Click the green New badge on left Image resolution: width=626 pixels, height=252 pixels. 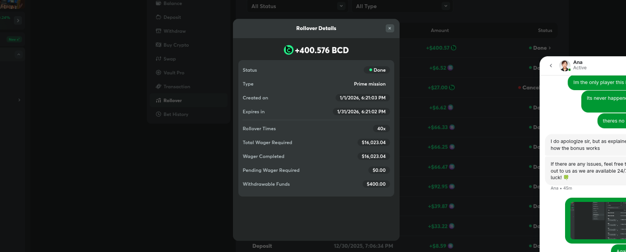pyautogui.click(x=14, y=40)
